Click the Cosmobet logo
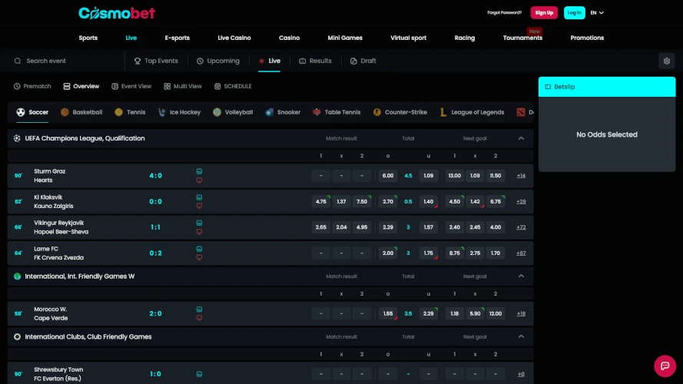The height and width of the screenshot is (384, 683). pyautogui.click(x=117, y=13)
